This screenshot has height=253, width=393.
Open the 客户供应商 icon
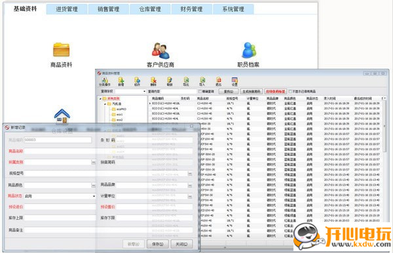click(160, 50)
